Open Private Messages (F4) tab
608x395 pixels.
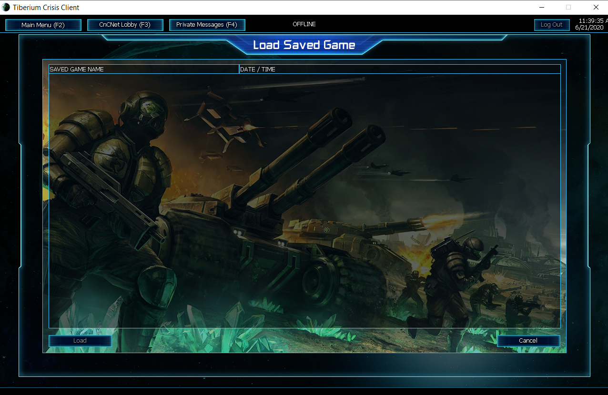click(207, 25)
